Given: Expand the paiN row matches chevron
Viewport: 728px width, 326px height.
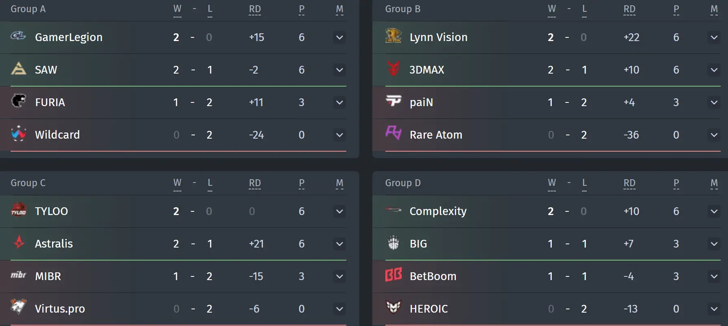Looking at the screenshot, I should 714,102.
